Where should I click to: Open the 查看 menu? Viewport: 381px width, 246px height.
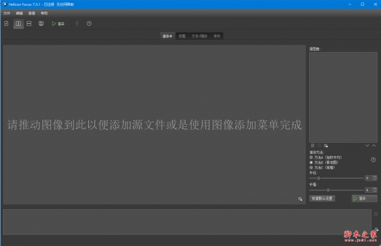32,13
